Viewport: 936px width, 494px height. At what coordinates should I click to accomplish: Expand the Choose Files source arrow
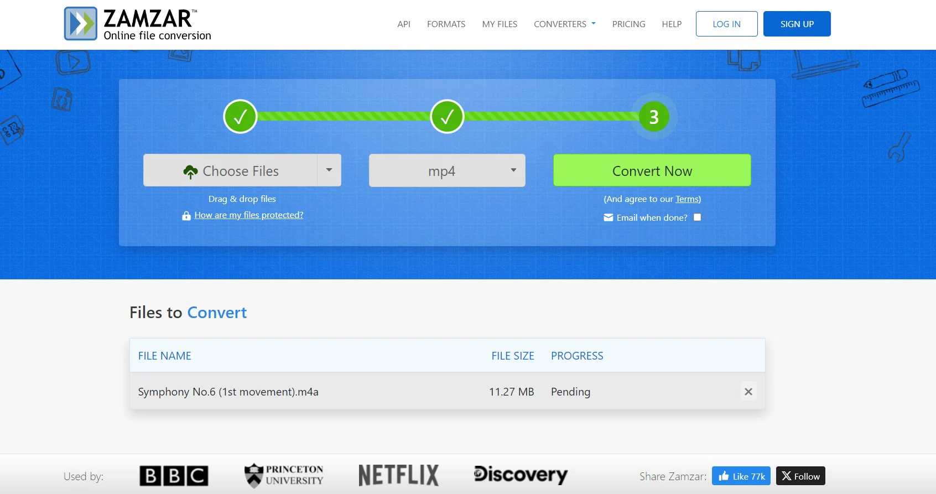[x=329, y=170]
